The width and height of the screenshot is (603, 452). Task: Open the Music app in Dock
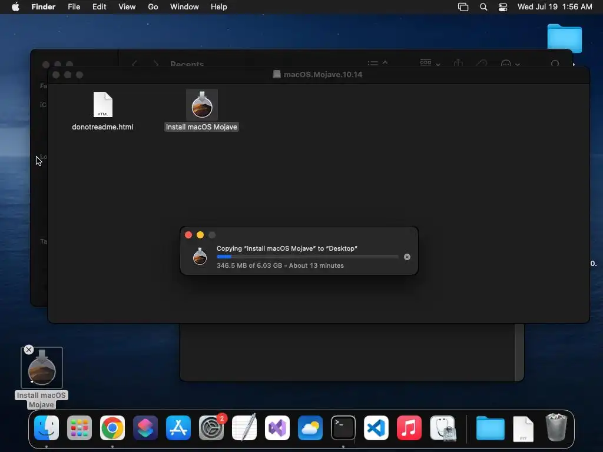(x=409, y=428)
